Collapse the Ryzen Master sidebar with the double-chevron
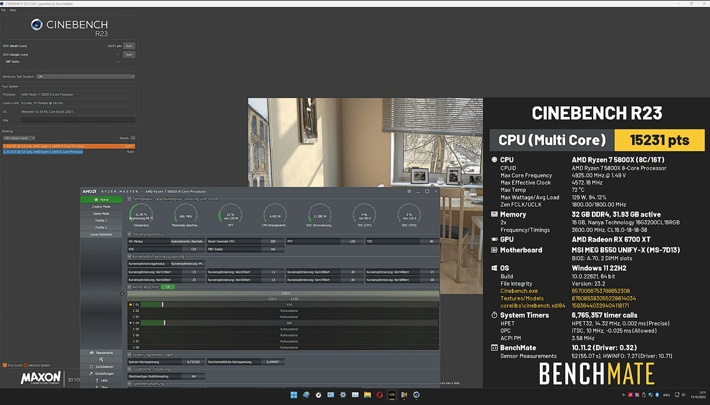Viewport: 710px width, 405px height. click(122, 293)
